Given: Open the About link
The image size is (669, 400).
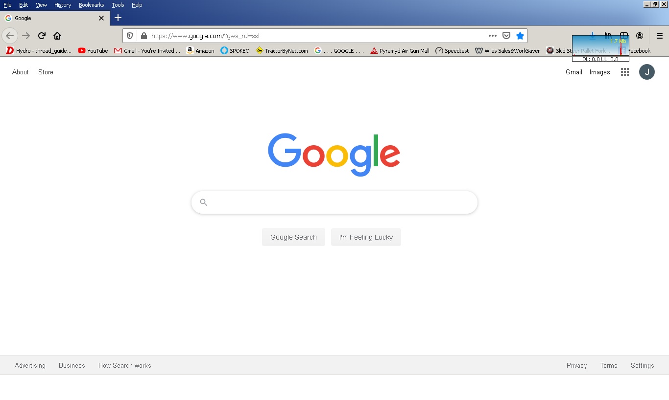Looking at the screenshot, I should pos(21,72).
